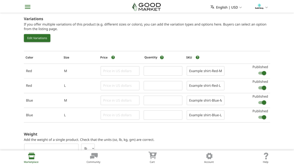Open the weight unit lb dropdown
294x165 pixels.
(x=88, y=148)
